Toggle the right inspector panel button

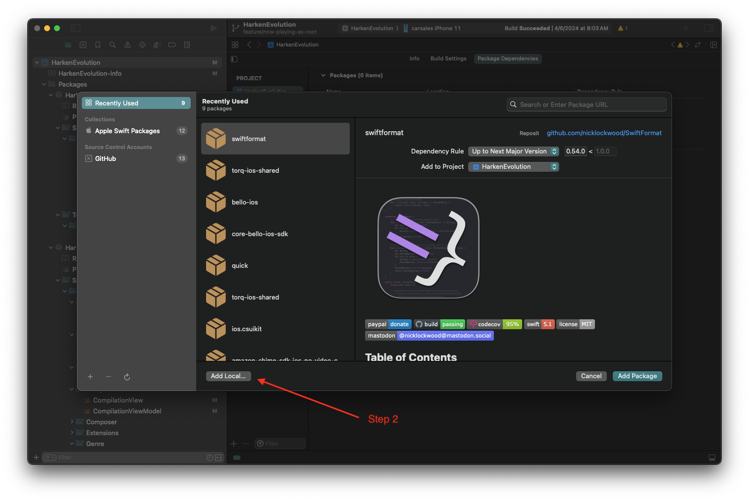click(708, 28)
